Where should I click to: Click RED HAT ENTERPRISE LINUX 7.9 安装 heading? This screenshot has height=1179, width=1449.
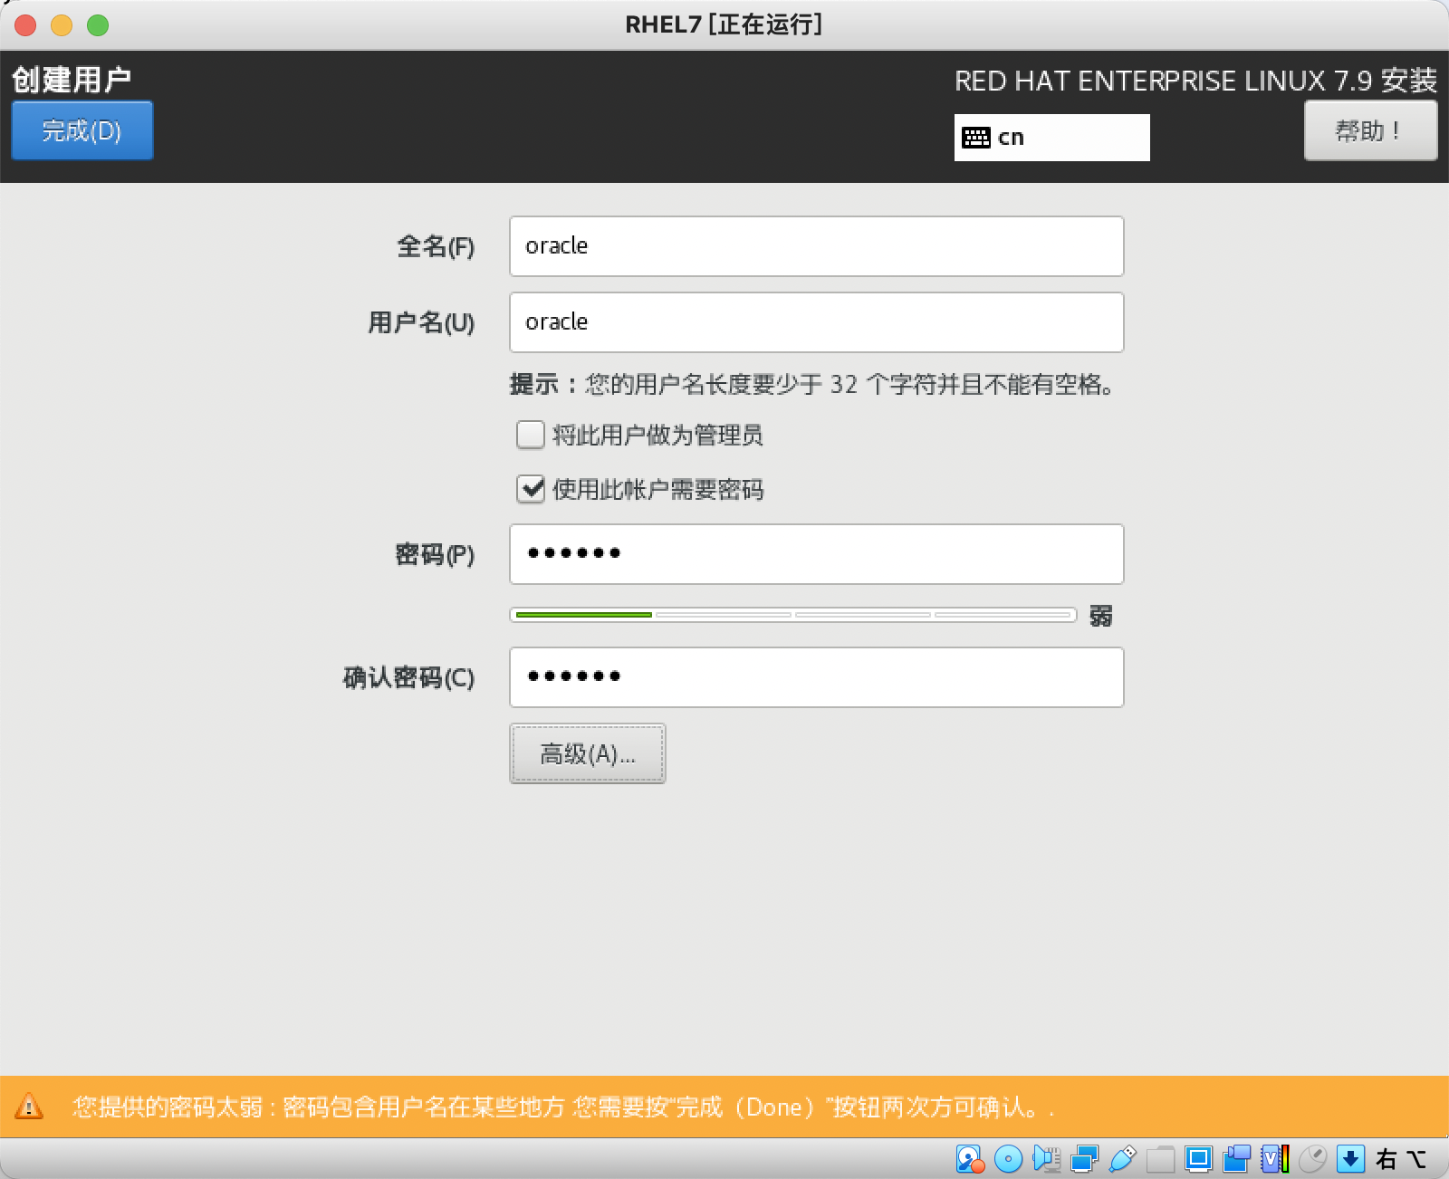click(1195, 81)
